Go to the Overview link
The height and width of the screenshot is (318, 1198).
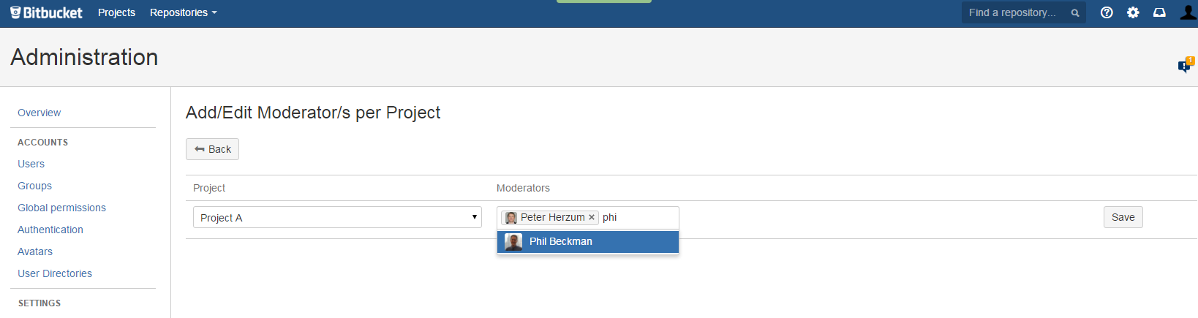pyautogui.click(x=39, y=113)
